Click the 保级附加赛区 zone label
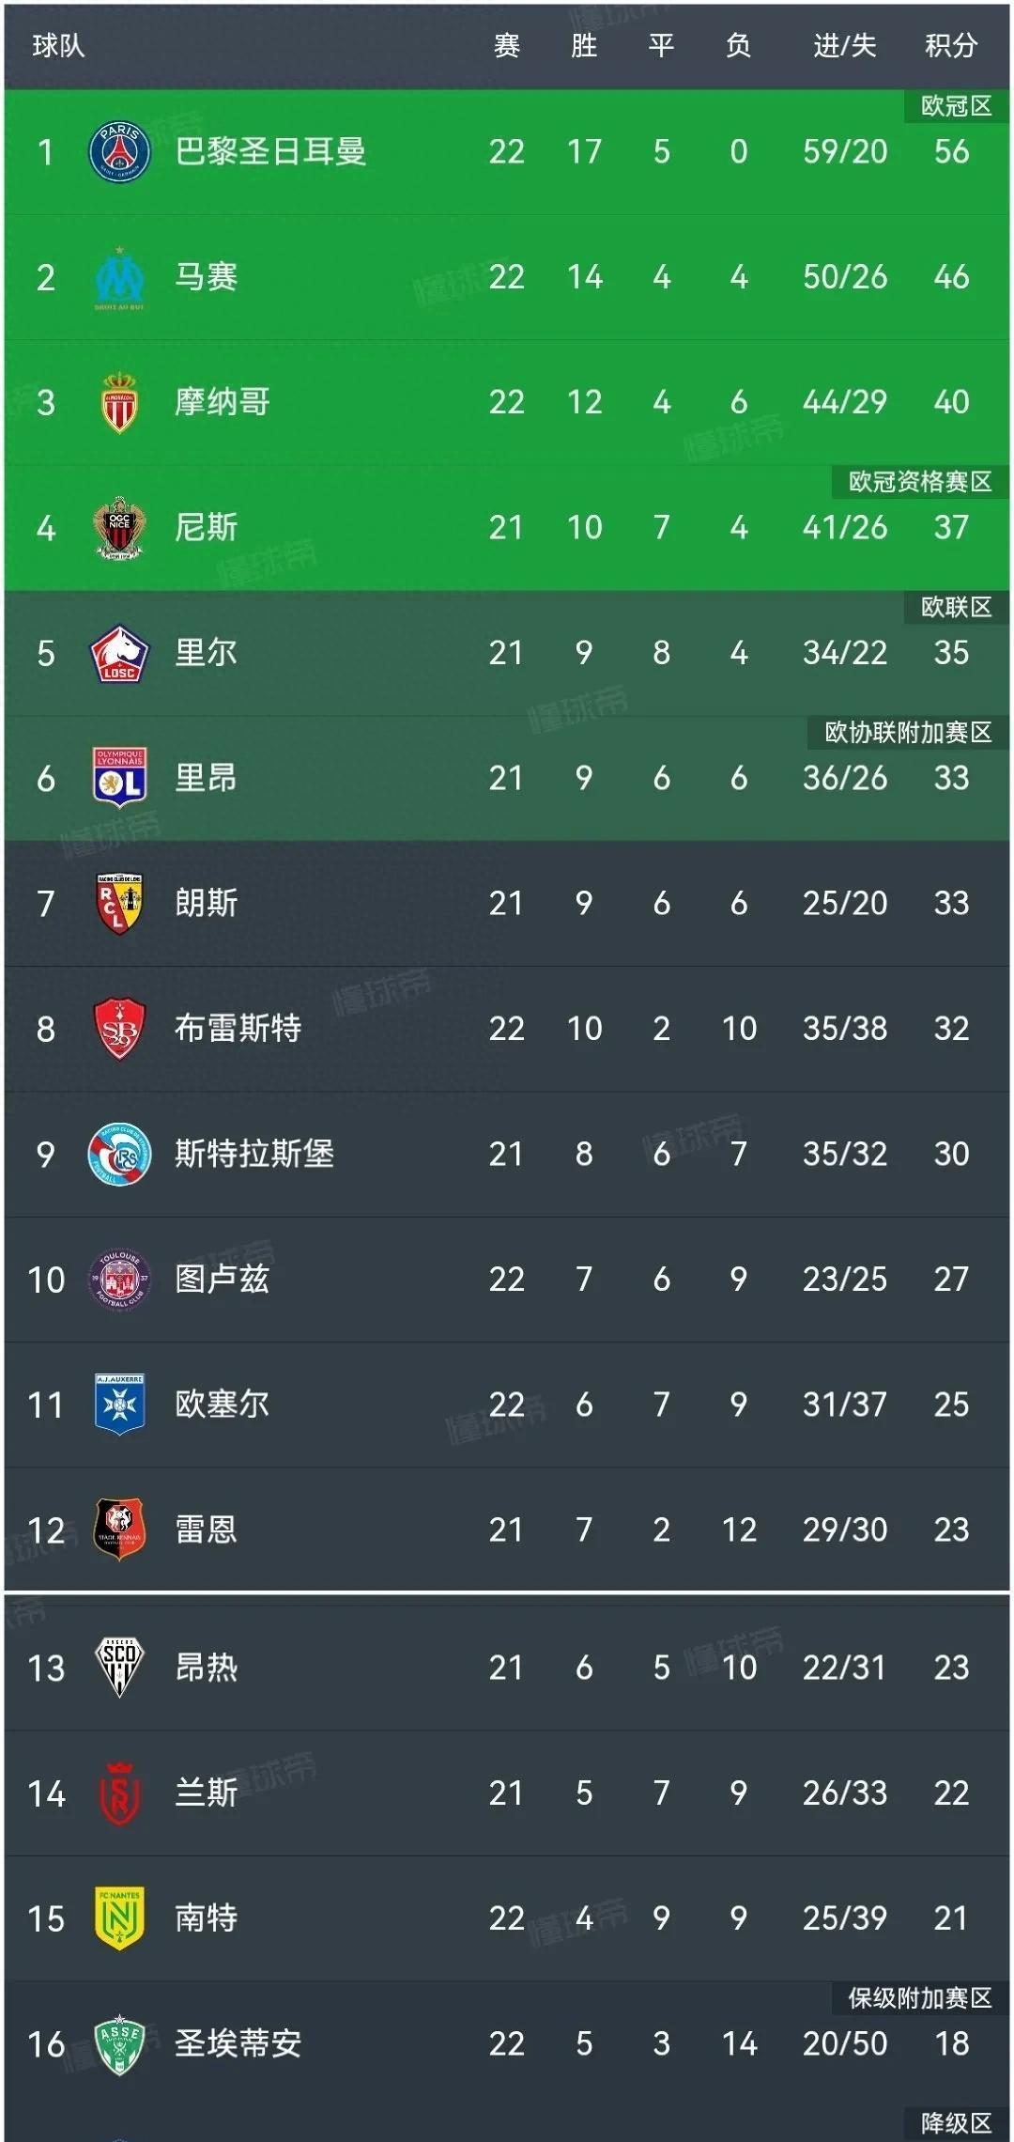This screenshot has height=2142, width=1014. pyautogui.click(x=919, y=1998)
